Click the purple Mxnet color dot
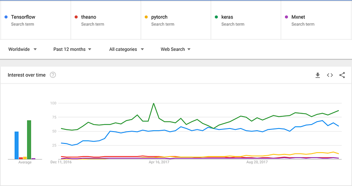352x186 pixels. coord(287,17)
